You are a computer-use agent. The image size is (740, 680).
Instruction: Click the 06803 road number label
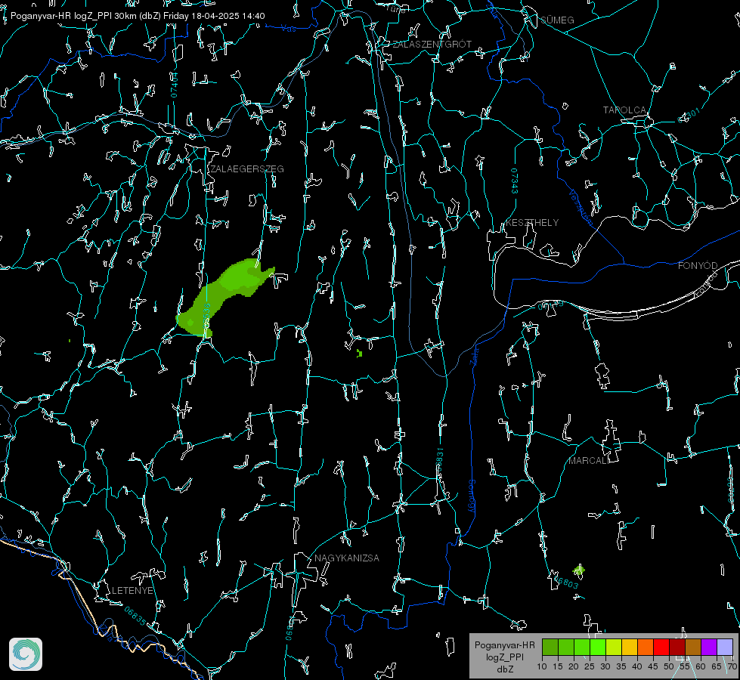(566, 582)
